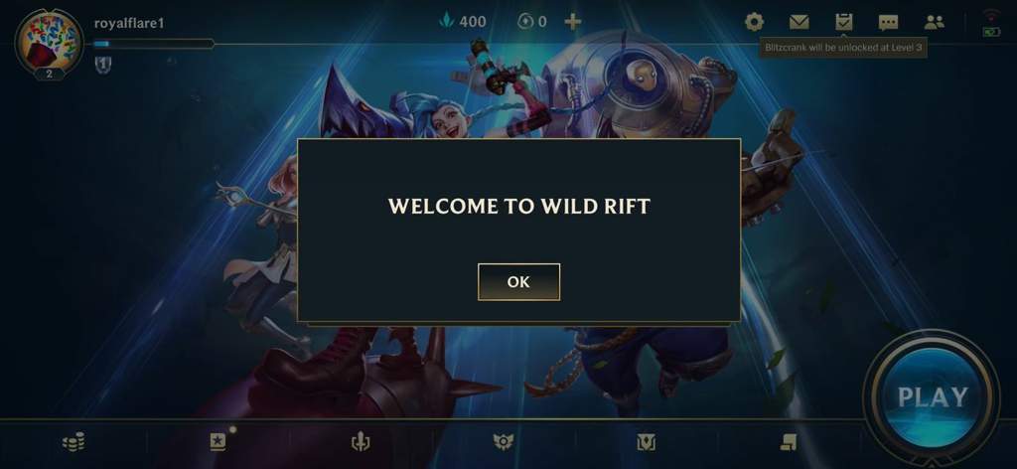Open the collection book-star icon
1017x469 pixels.
(218, 442)
